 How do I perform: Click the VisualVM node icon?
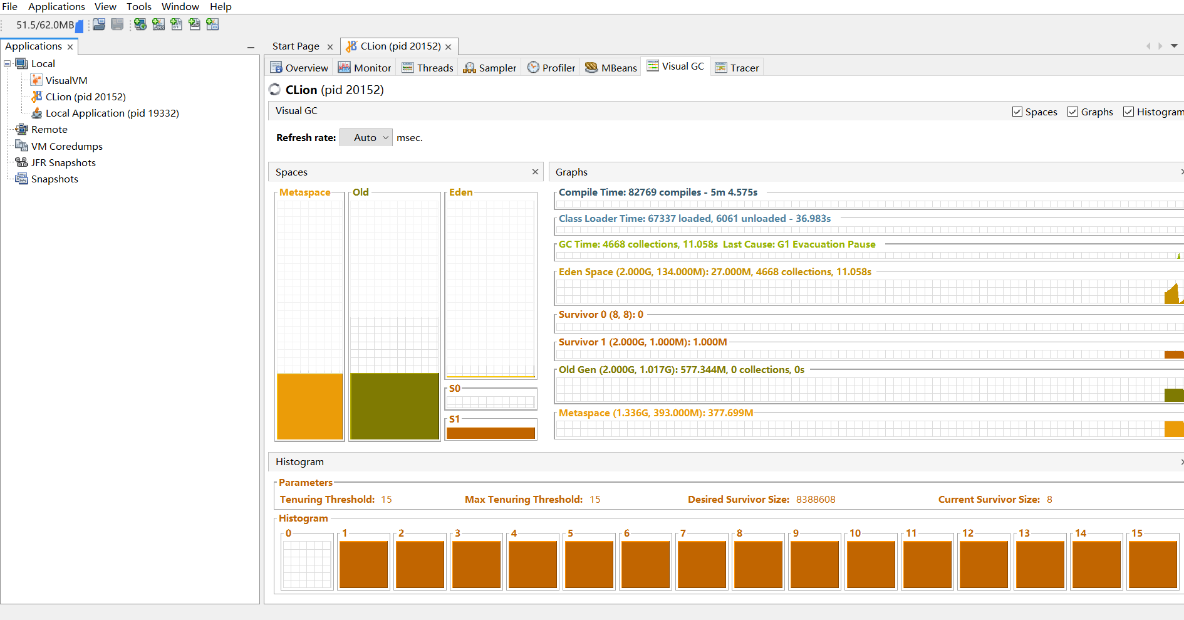pyautogui.click(x=37, y=80)
